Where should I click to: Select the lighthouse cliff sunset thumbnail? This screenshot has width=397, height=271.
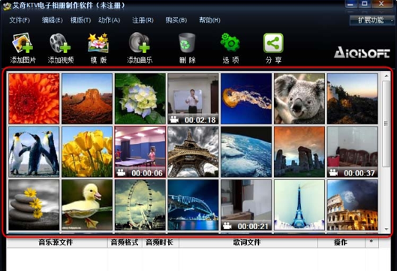pos(352,99)
